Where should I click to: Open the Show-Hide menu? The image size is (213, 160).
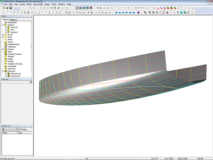(38, 4)
